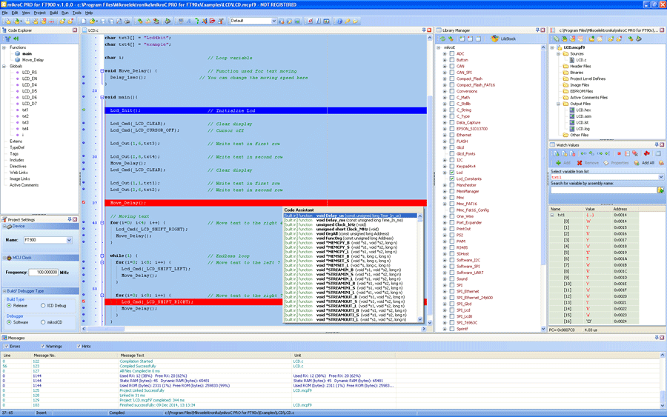Collapse the mikroE root in Library Manager
This screenshot has width=667, height=417.
[x=439, y=47]
